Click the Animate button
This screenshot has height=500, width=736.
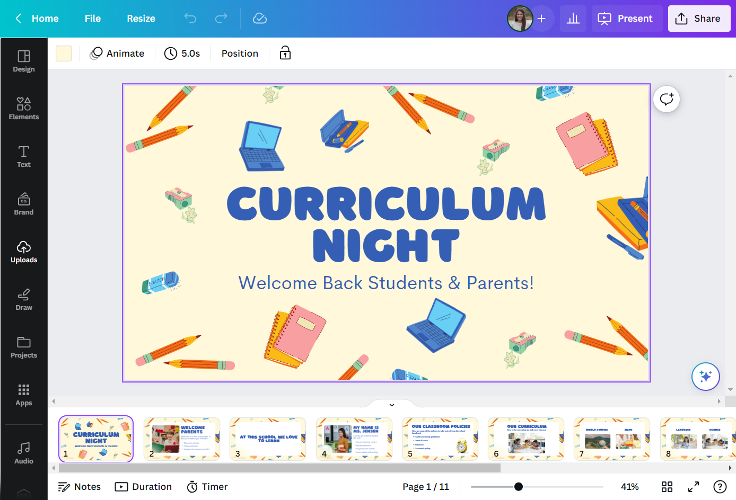coord(118,53)
